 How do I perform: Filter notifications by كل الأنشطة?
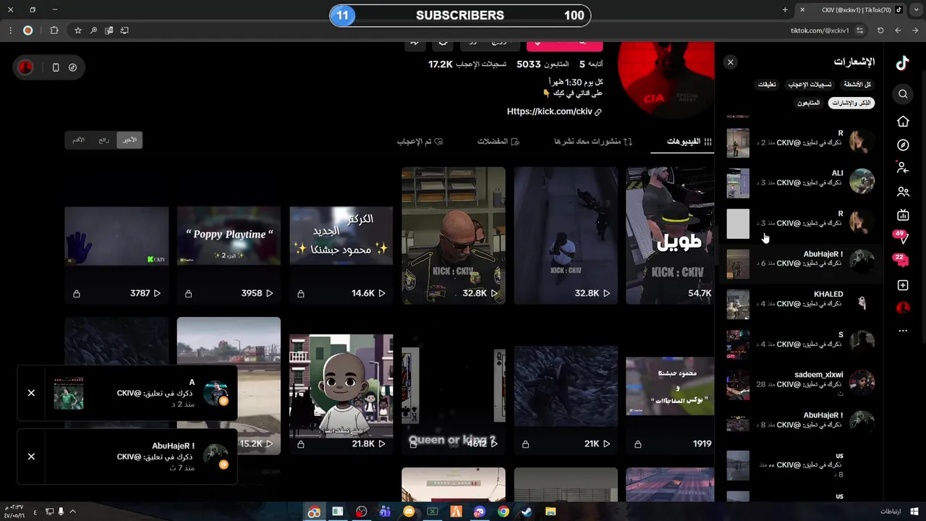(857, 85)
